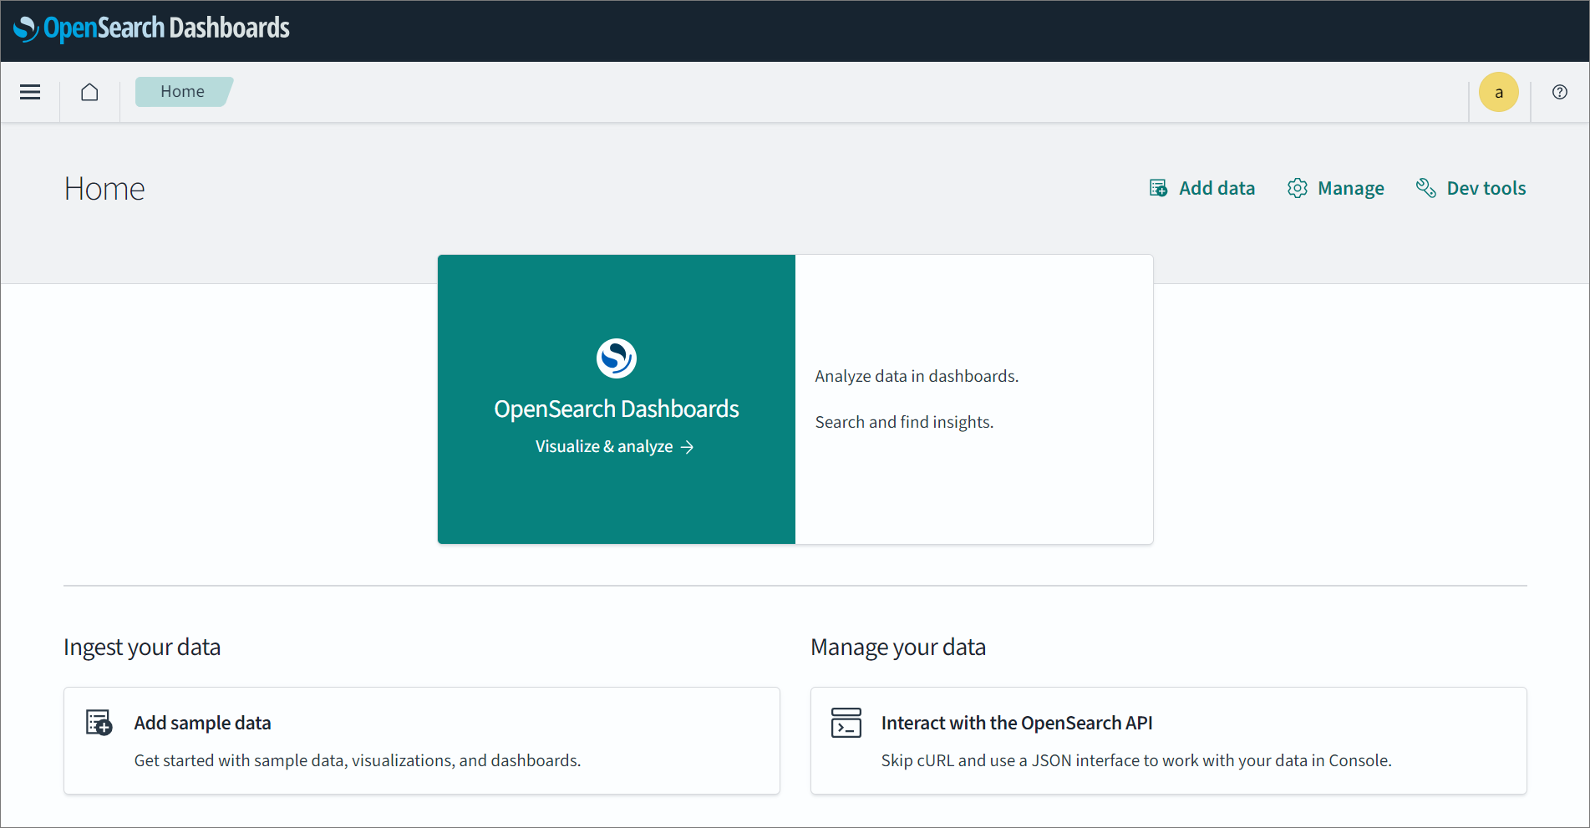Click the 'Manage your data' heading
Image resolution: width=1590 pixels, height=828 pixels.
click(898, 648)
